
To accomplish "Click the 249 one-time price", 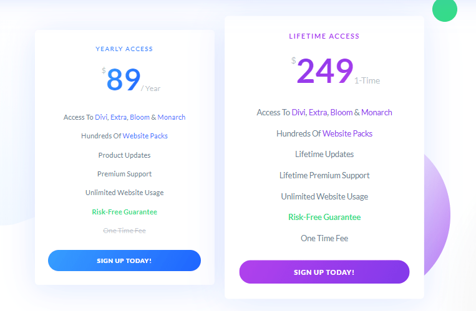I will [336, 71].
